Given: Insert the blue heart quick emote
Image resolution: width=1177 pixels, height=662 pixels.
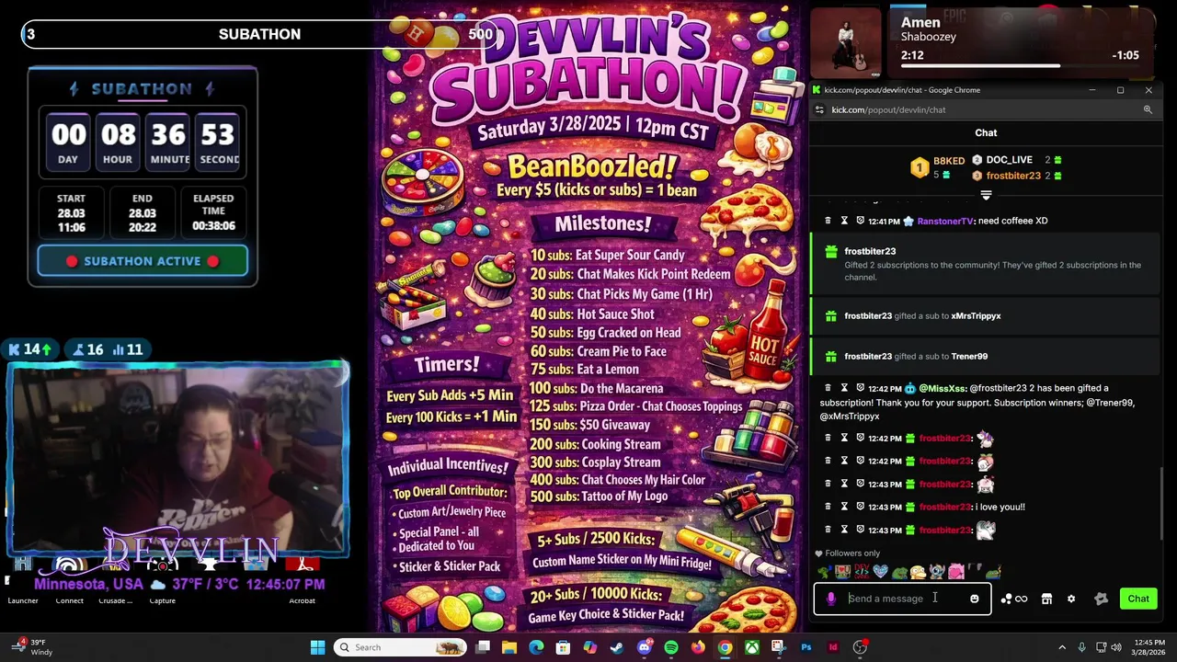Looking at the screenshot, I should pos(881,572).
